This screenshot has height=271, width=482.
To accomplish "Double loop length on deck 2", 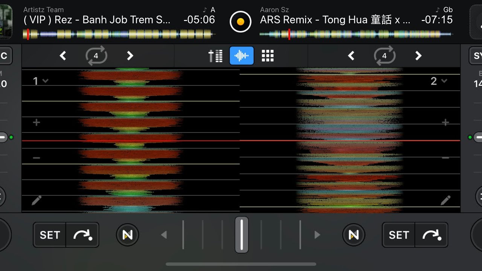I will coord(418,56).
